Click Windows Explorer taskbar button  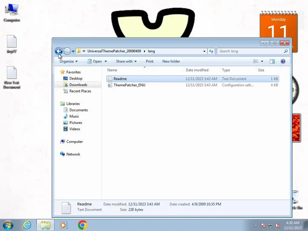click(45, 225)
